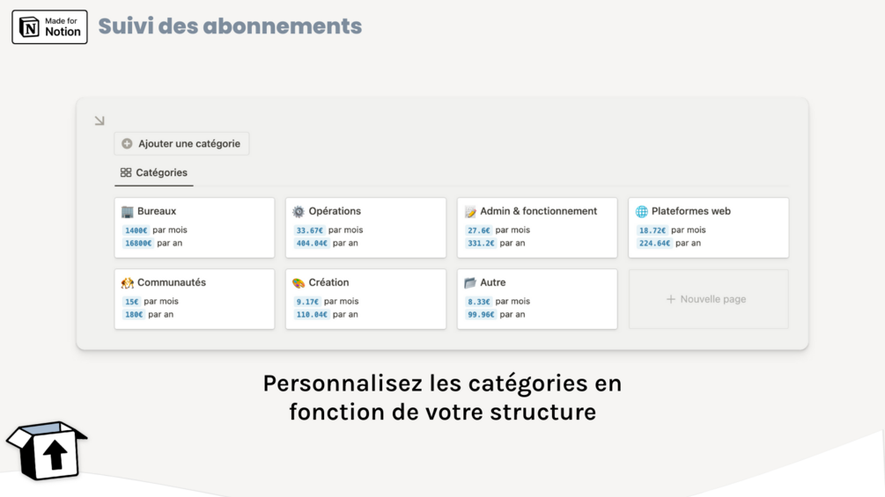Click the Création palette icon
885x497 pixels.
point(299,283)
